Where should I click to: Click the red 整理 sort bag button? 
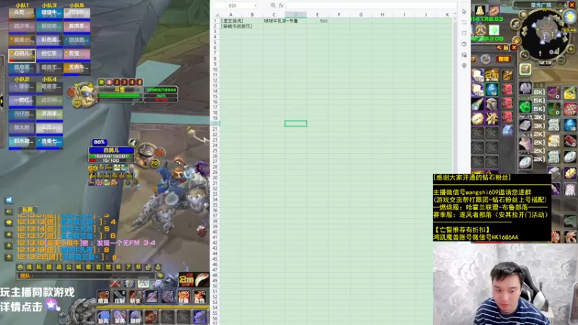tap(503, 59)
